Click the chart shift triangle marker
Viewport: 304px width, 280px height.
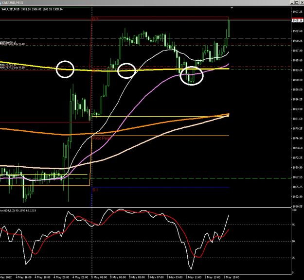(x=232, y=8)
